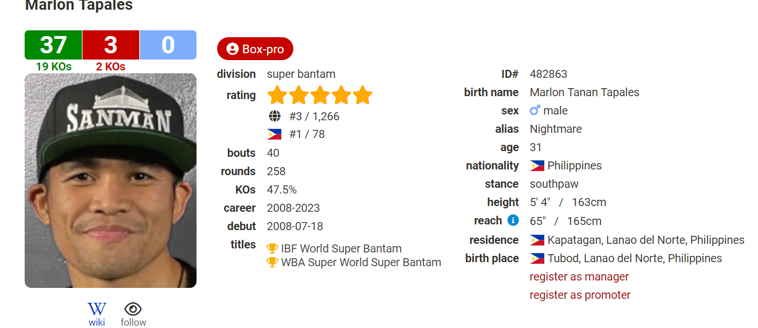
Task: Click the flag beside Kapatagan residence
Action: coord(537,240)
